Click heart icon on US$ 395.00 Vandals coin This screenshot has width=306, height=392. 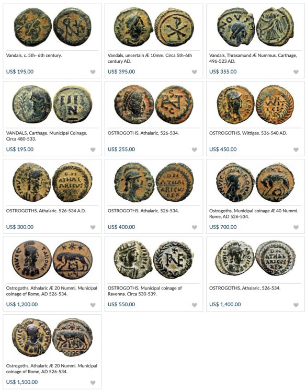tap(195, 72)
